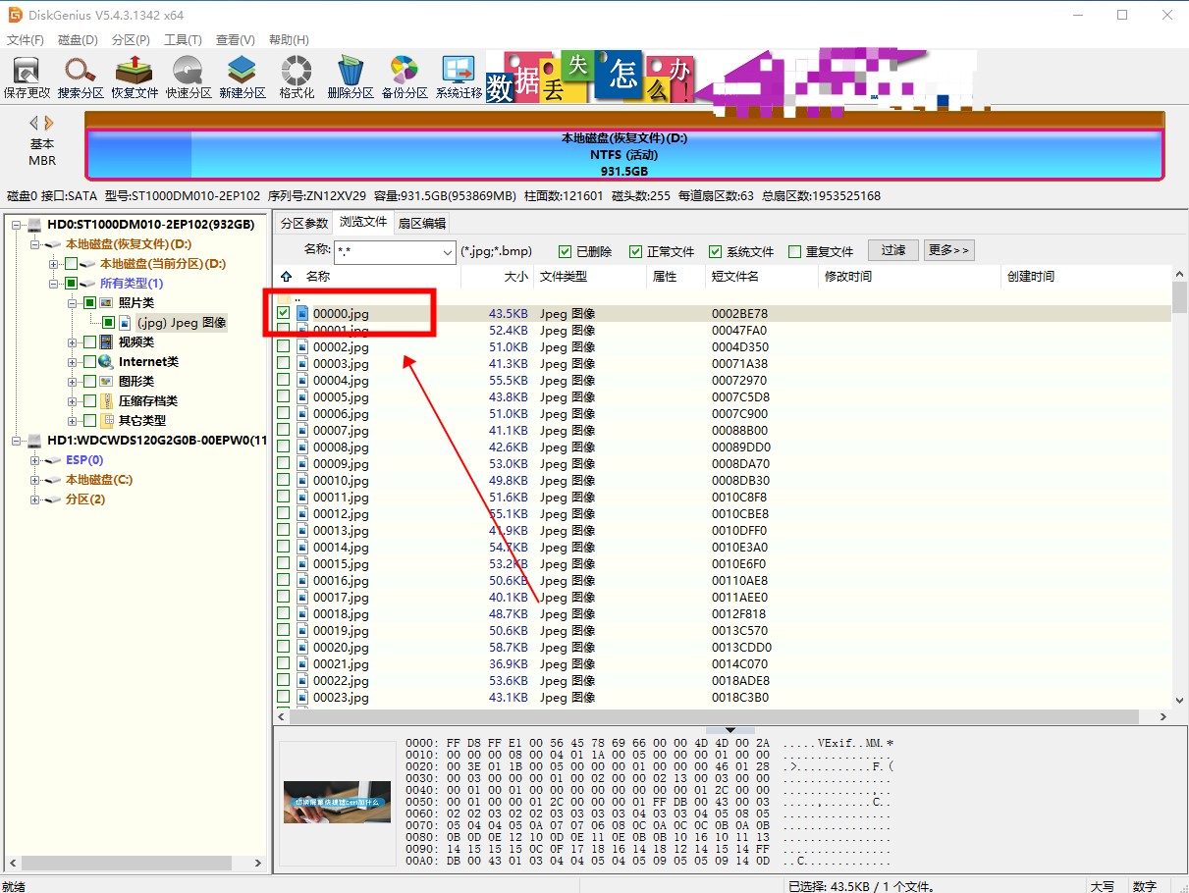Viewport: 1189px width, 893px height.
Task: Open the 帮助(H) menu
Action: (x=289, y=40)
